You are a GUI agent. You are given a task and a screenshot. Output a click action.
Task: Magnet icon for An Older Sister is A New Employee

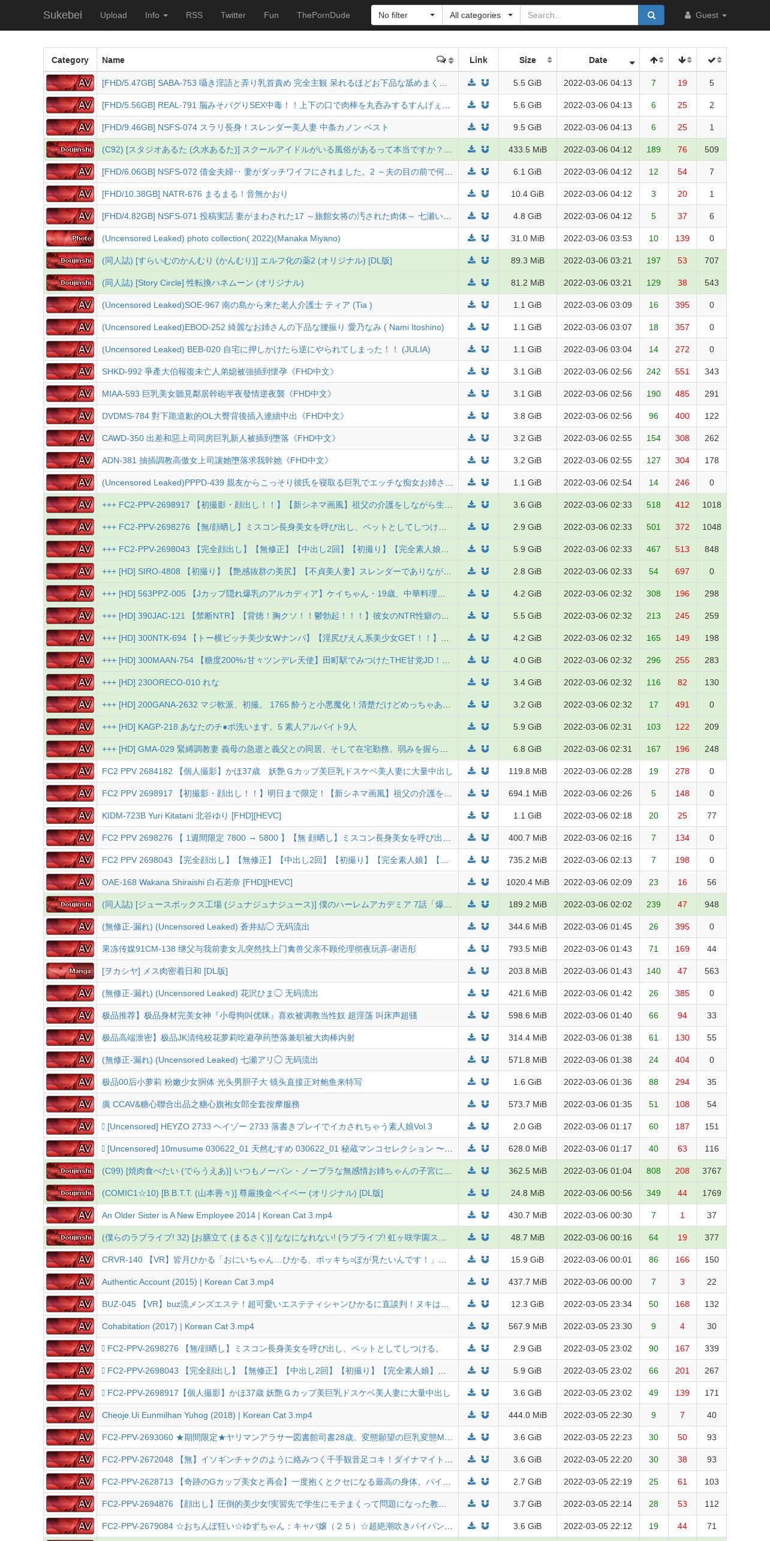pyautogui.click(x=485, y=1215)
